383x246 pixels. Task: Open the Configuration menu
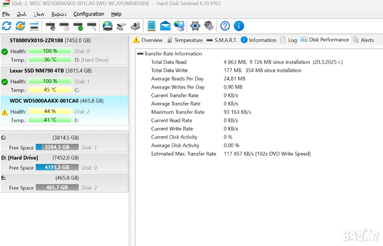pyautogui.click(x=89, y=14)
